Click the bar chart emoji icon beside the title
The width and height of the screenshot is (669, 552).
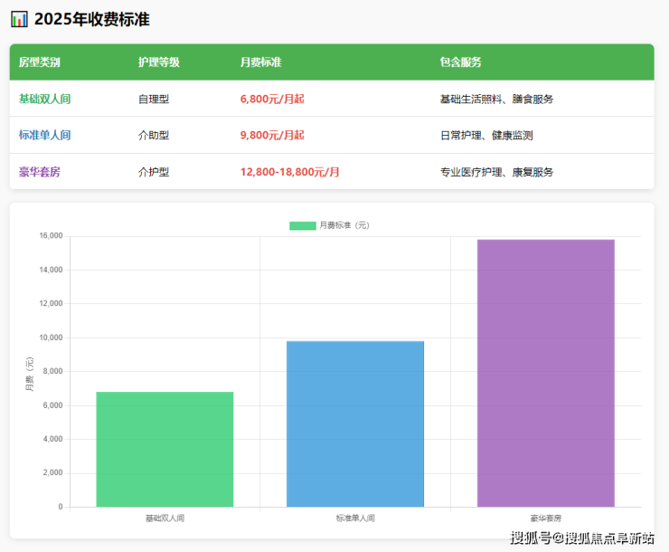(19, 19)
